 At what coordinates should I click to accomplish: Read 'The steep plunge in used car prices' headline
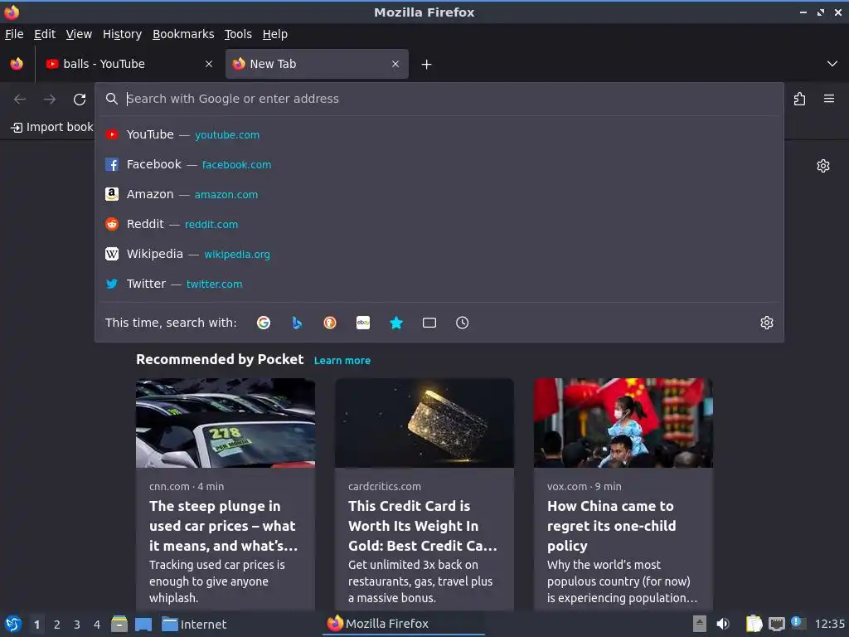pos(224,526)
